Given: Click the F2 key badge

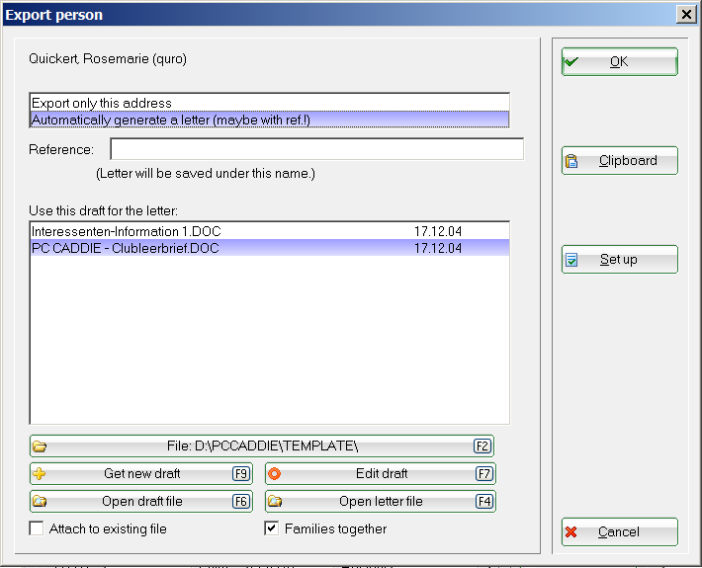Looking at the screenshot, I should click(x=483, y=446).
